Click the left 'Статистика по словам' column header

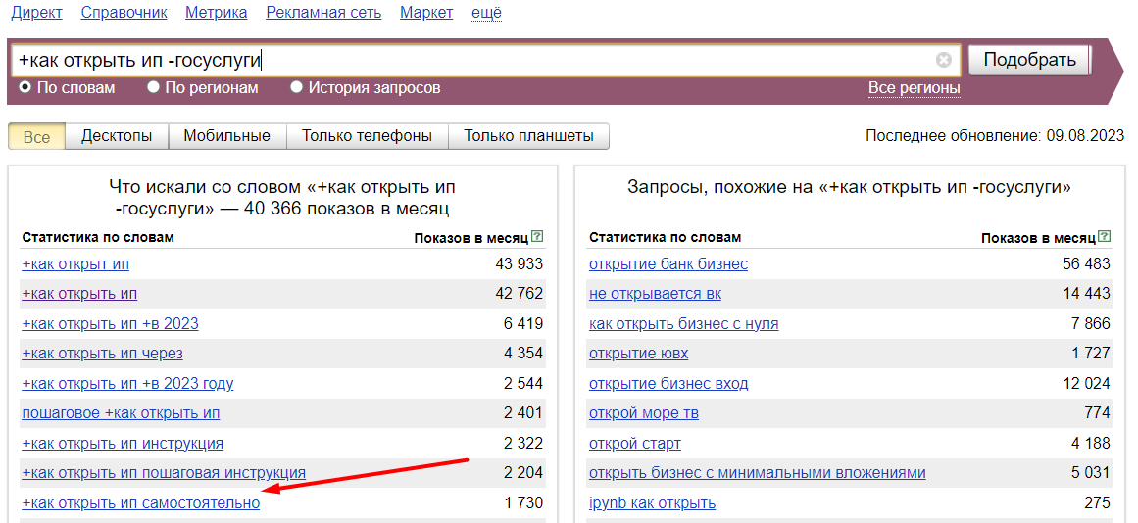point(98,237)
